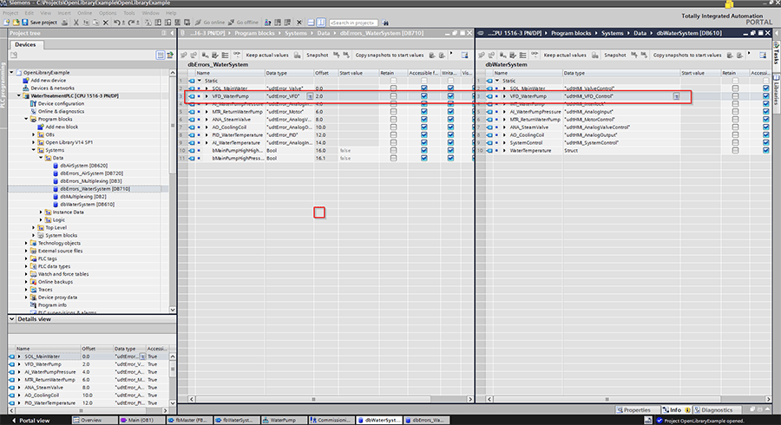The image size is (781, 425).
Task: Select the Devices tab
Action: point(25,45)
